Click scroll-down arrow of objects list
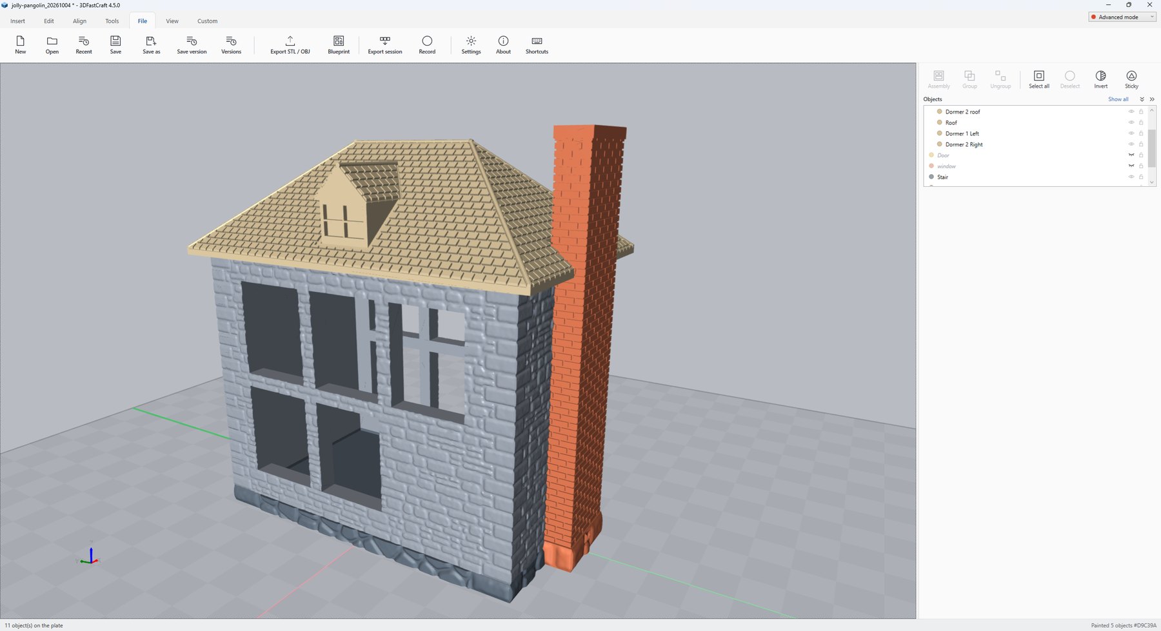This screenshot has width=1161, height=631. (x=1151, y=182)
